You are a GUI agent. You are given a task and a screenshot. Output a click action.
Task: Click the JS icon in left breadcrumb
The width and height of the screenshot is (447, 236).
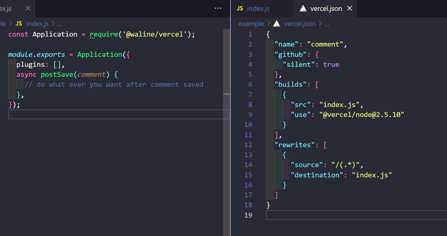coord(19,24)
